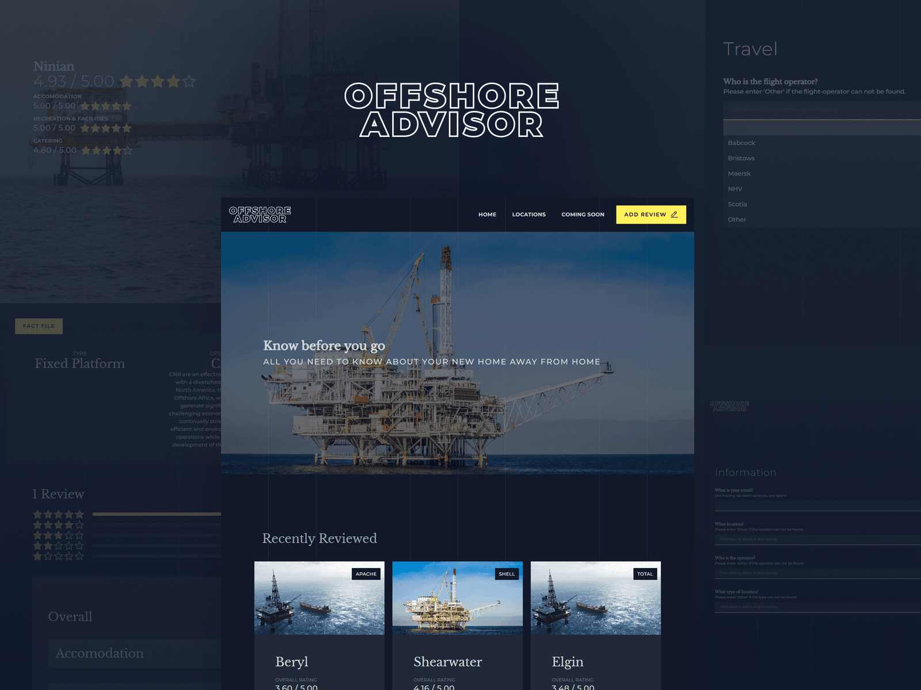
Task: Go to the Locations page
Action: click(528, 214)
